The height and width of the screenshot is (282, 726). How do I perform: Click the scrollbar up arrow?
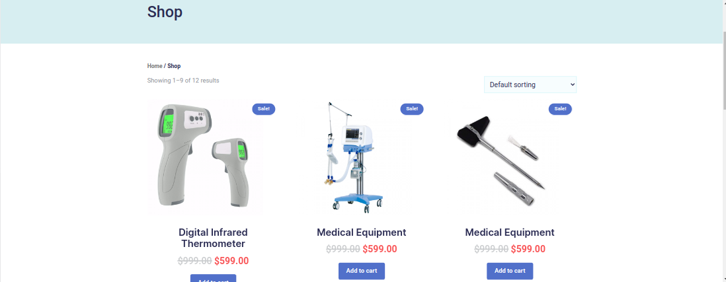723,3
